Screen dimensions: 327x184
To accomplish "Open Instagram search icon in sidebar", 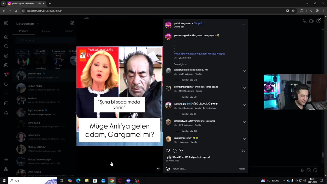I will coord(6,46).
